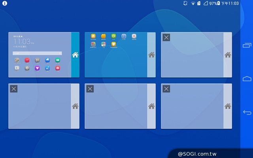253x158 pixels.
Task: Tap the home icon on the top-right empty panel
Action: click(228, 55)
